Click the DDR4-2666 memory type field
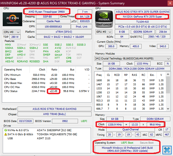Image resolution: width=173 pixels, height=156 pixels. [x=137, y=69]
